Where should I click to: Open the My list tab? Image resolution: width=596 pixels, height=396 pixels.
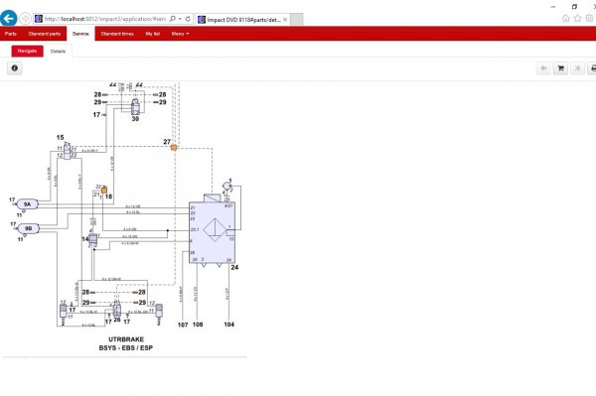pos(152,34)
